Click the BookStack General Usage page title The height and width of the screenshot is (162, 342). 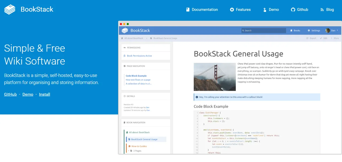pos(238,54)
